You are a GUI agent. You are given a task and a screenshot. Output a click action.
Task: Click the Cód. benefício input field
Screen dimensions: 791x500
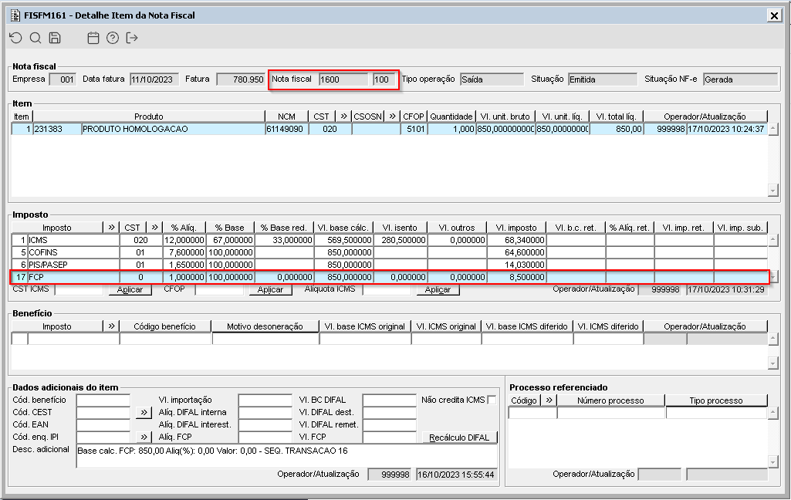click(103, 400)
